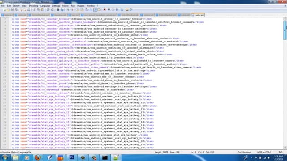
Task: Open the Plugins menu
Action: pos(81,6)
